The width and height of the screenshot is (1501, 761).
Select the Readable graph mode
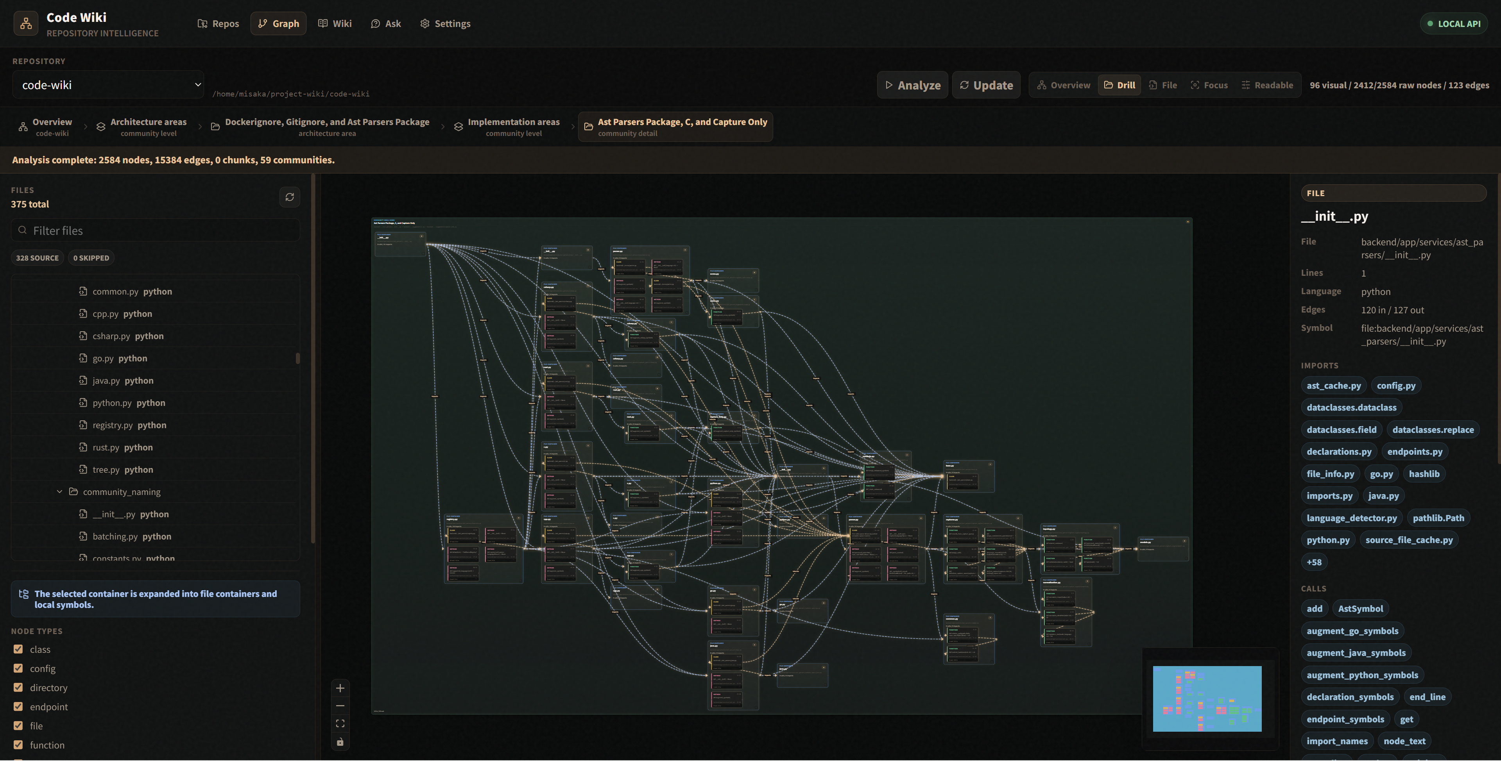click(1267, 85)
